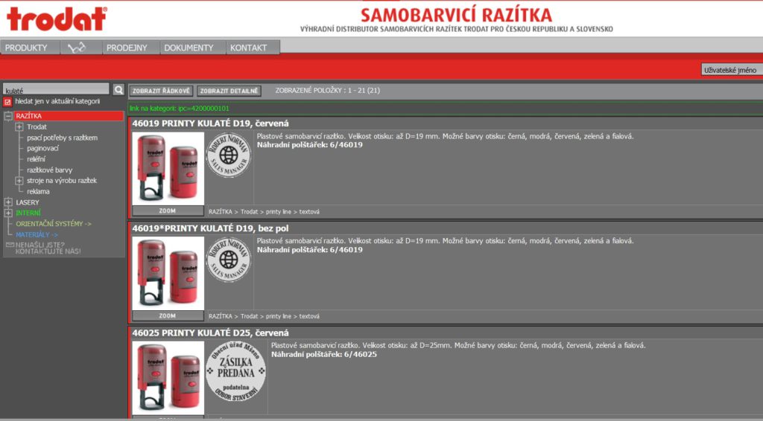The image size is (763, 421).
Task: Toggle 'hledat jen v aktuální kategorii' checkbox
Action: pos(8,102)
